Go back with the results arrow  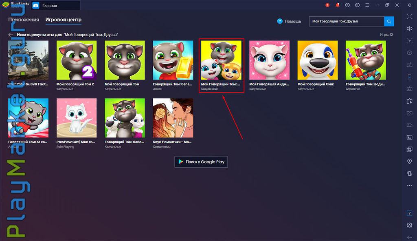[11, 35]
